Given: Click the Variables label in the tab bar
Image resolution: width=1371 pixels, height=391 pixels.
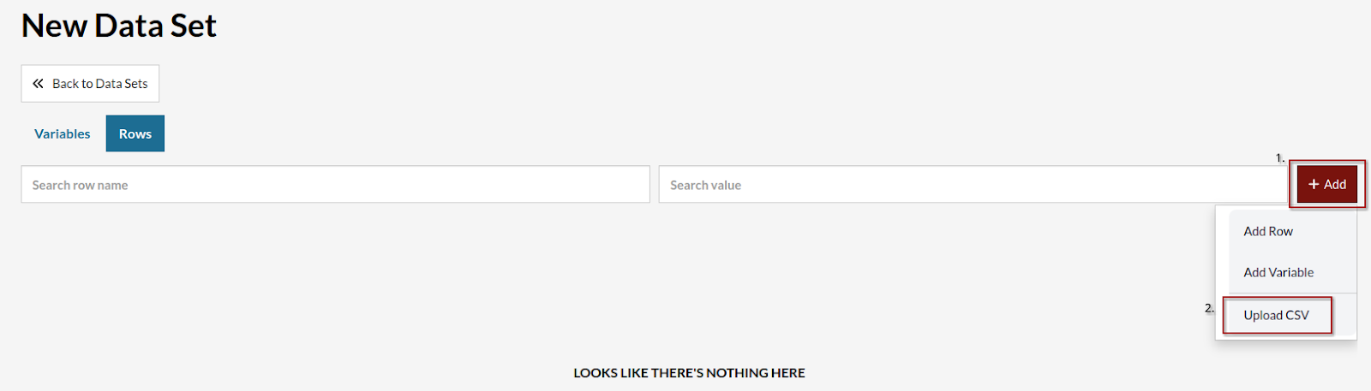Looking at the screenshot, I should pyautogui.click(x=62, y=133).
